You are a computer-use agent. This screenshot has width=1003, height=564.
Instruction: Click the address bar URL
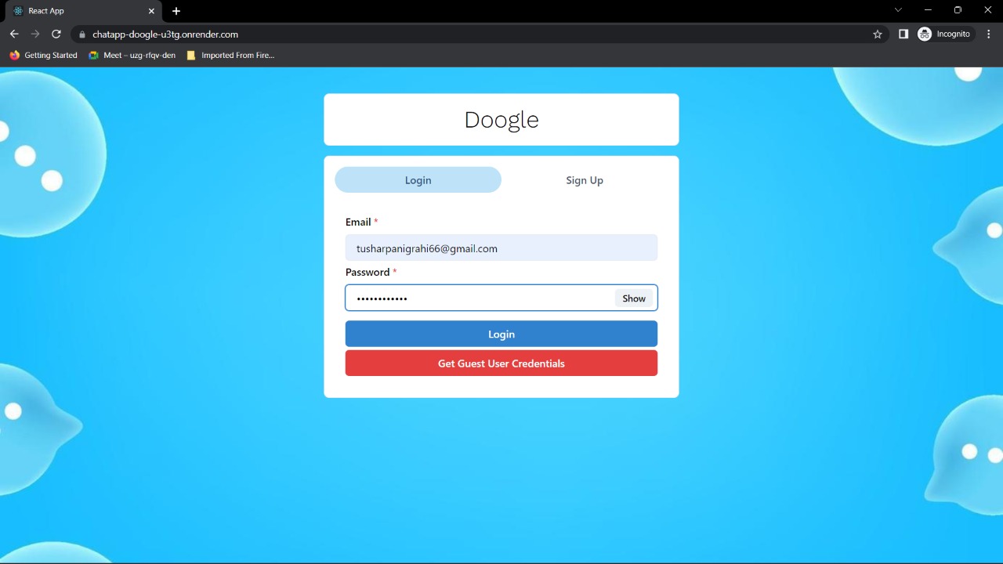(165, 34)
